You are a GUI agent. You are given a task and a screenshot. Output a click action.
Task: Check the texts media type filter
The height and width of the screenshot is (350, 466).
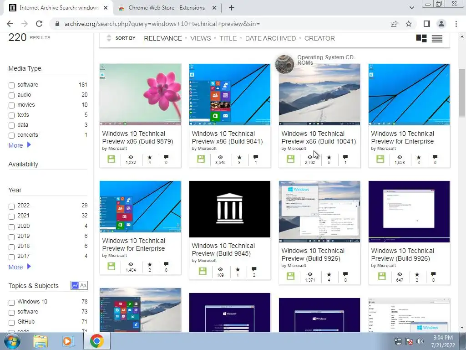point(11,115)
